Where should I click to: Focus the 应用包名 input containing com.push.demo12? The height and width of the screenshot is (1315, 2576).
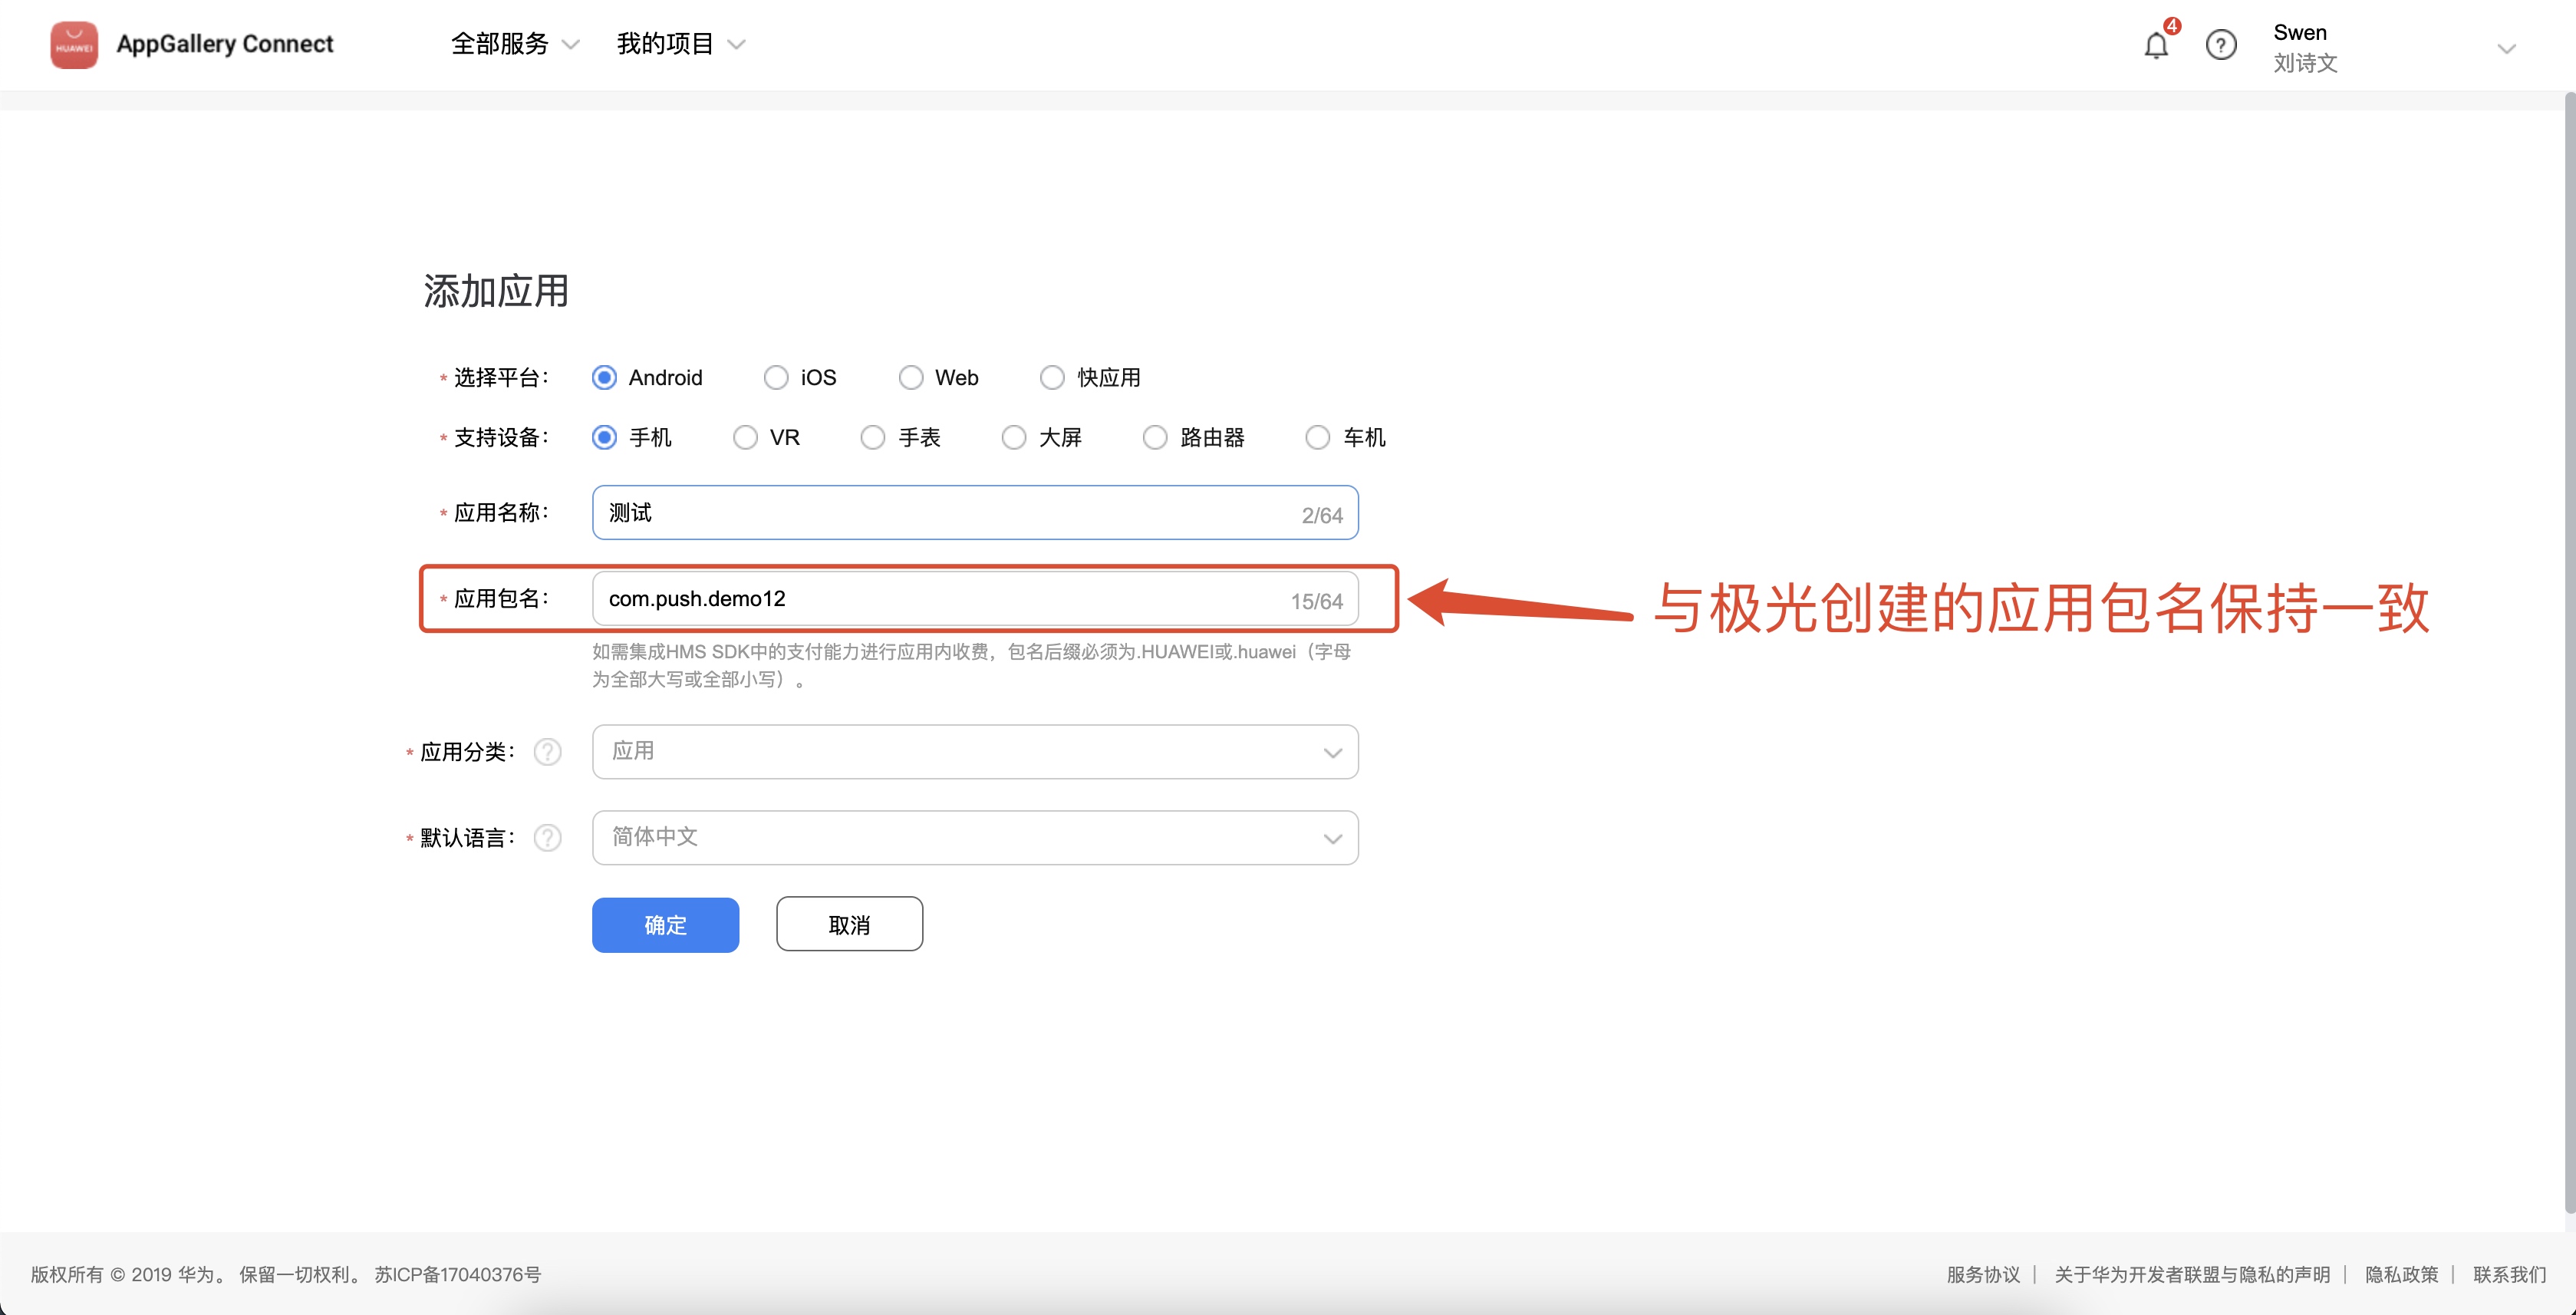975,599
